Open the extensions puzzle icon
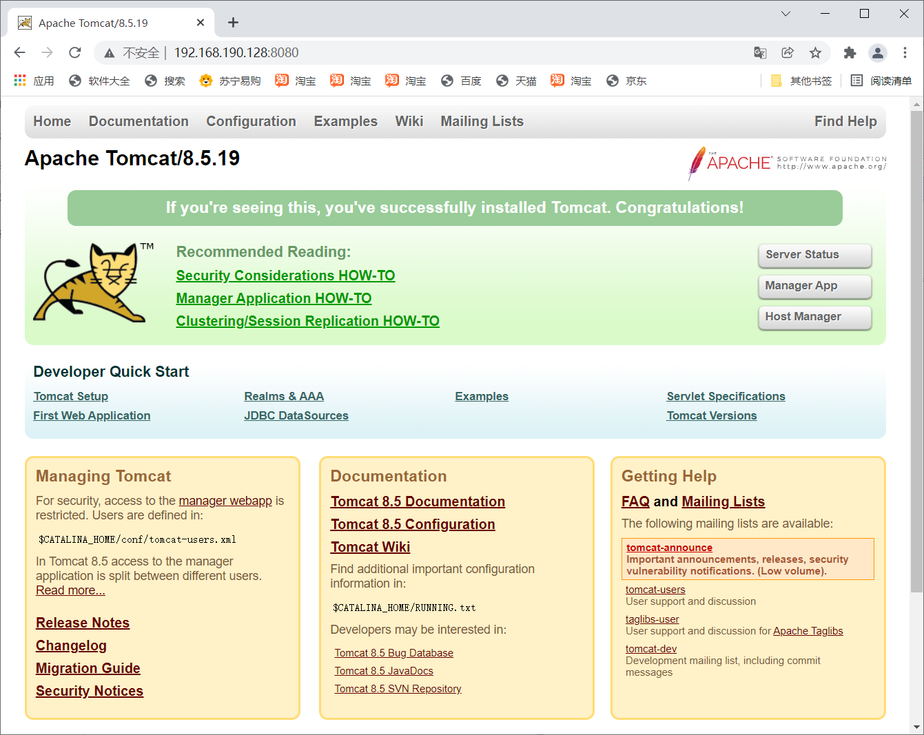The image size is (924, 735). click(x=850, y=52)
